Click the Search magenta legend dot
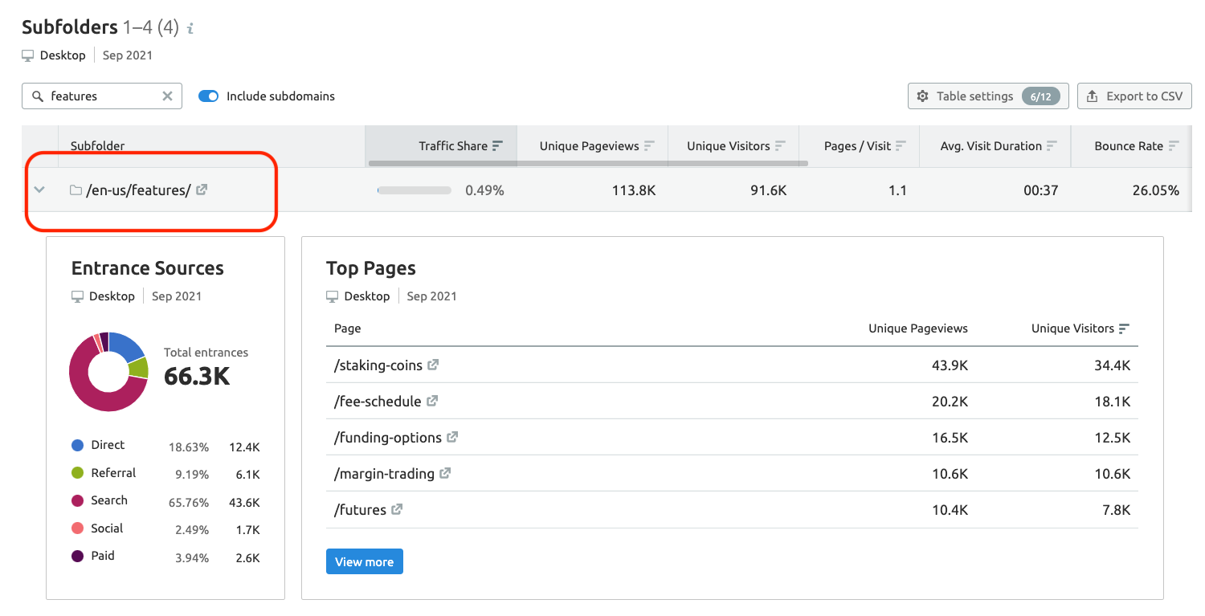Viewport: 1205px width, 616px height. coord(77,500)
